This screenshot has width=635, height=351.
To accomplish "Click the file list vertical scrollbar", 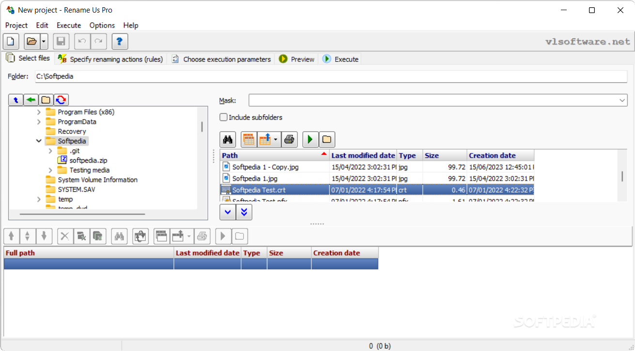I will tap(622, 176).
